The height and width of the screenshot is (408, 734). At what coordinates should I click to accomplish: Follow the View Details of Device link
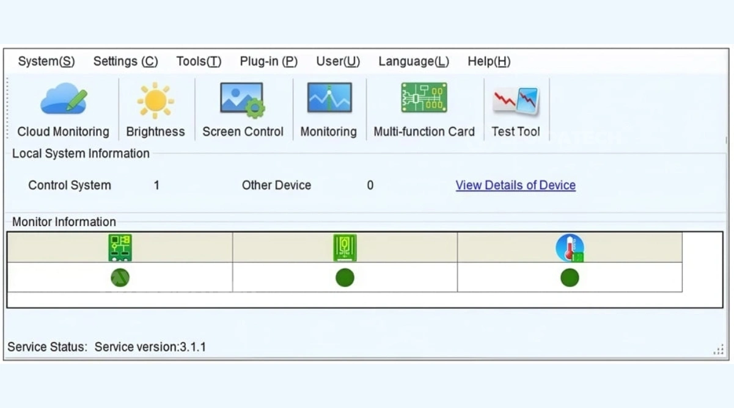(516, 185)
